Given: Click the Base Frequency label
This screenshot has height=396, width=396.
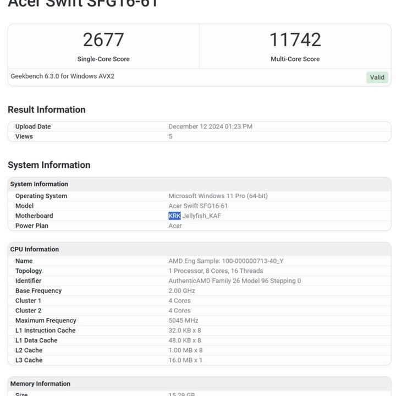Looking at the screenshot, I should tap(38, 291).
